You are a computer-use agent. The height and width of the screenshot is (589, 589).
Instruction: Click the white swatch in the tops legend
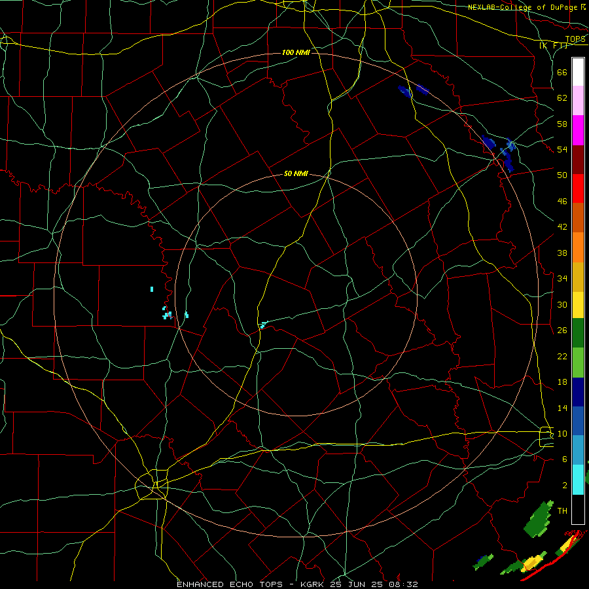(x=578, y=72)
